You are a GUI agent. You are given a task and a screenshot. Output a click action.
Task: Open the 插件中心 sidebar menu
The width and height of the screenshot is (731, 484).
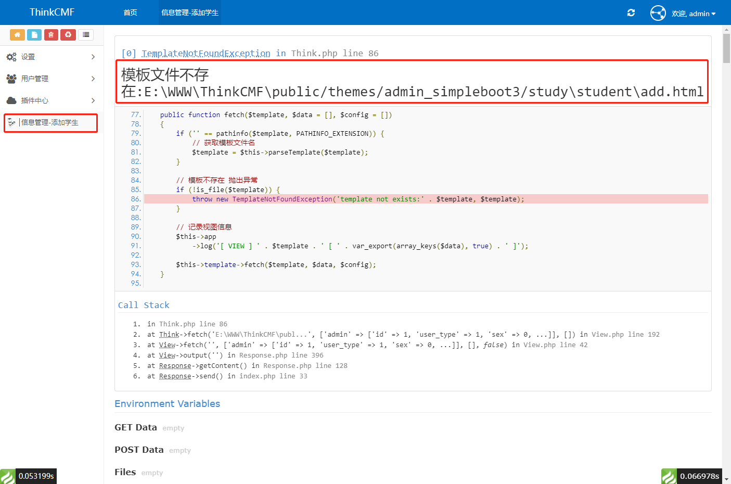[x=52, y=100]
